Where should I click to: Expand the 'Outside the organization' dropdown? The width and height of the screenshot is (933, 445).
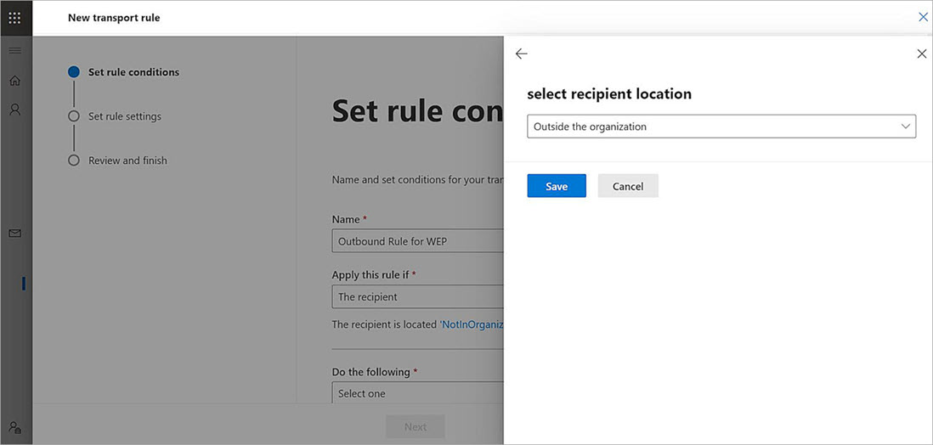coord(721,127)
